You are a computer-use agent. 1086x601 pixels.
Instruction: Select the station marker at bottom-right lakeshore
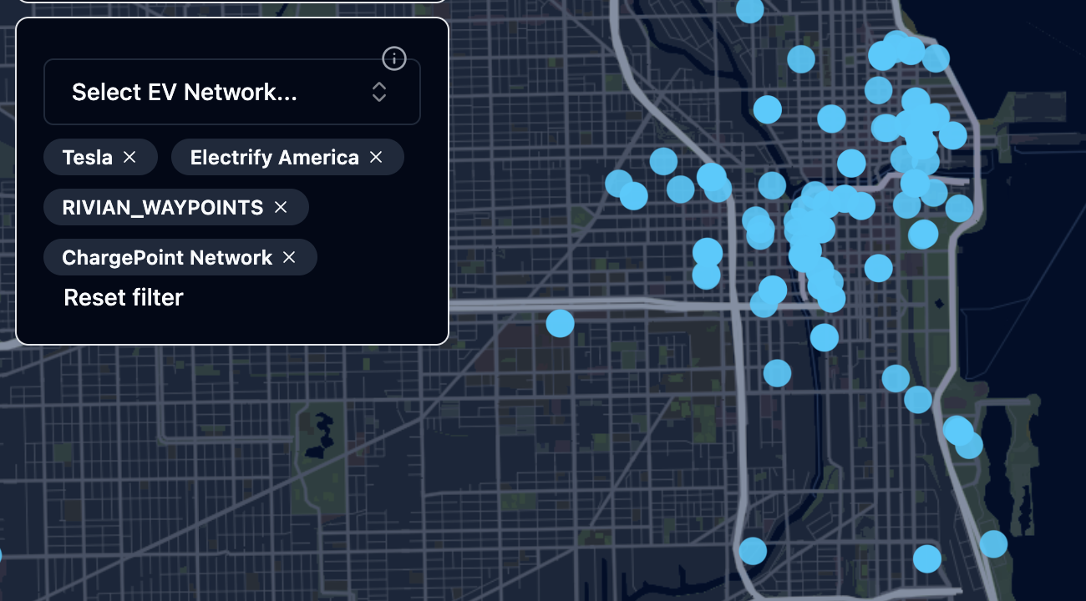993,543
